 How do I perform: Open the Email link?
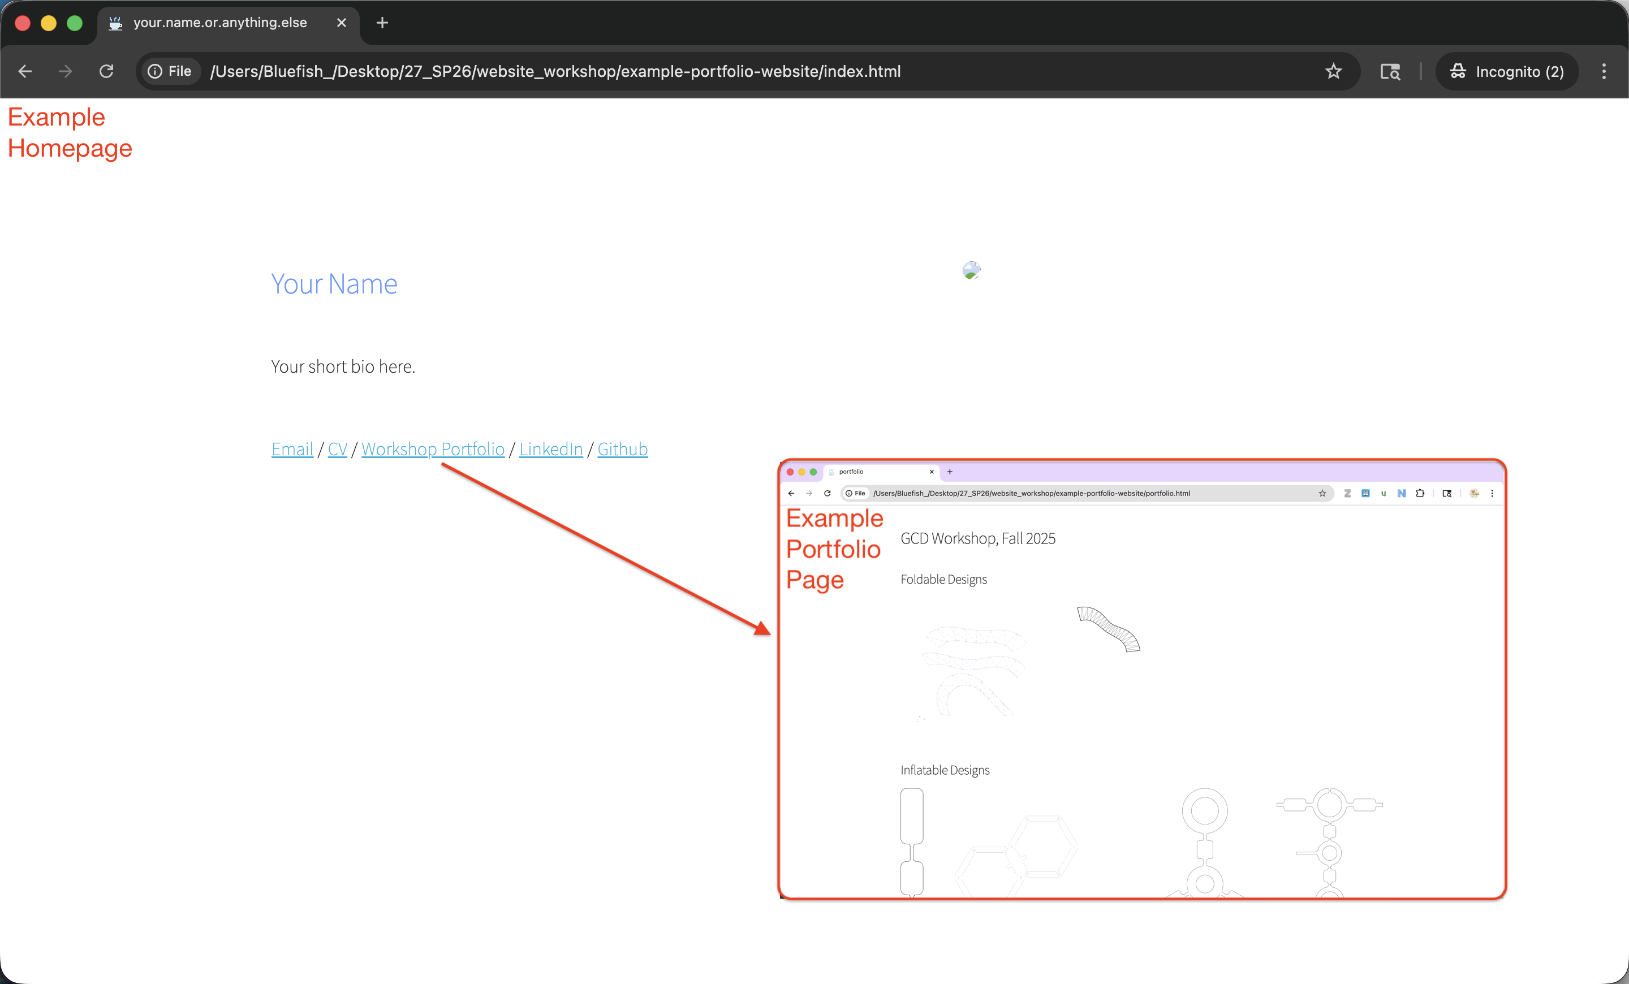click(292, 450)
